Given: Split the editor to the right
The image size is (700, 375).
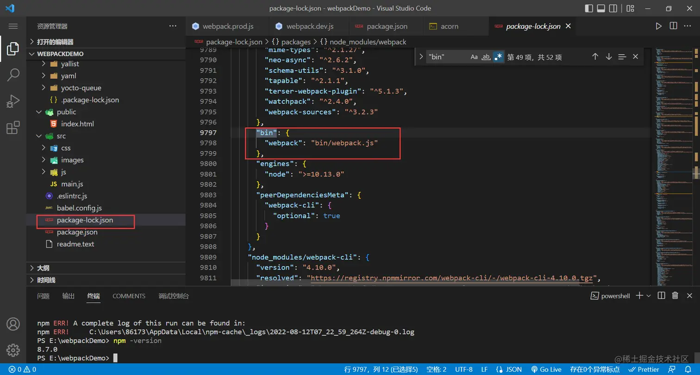Looking at the screenshot, I should pos(673,26).
